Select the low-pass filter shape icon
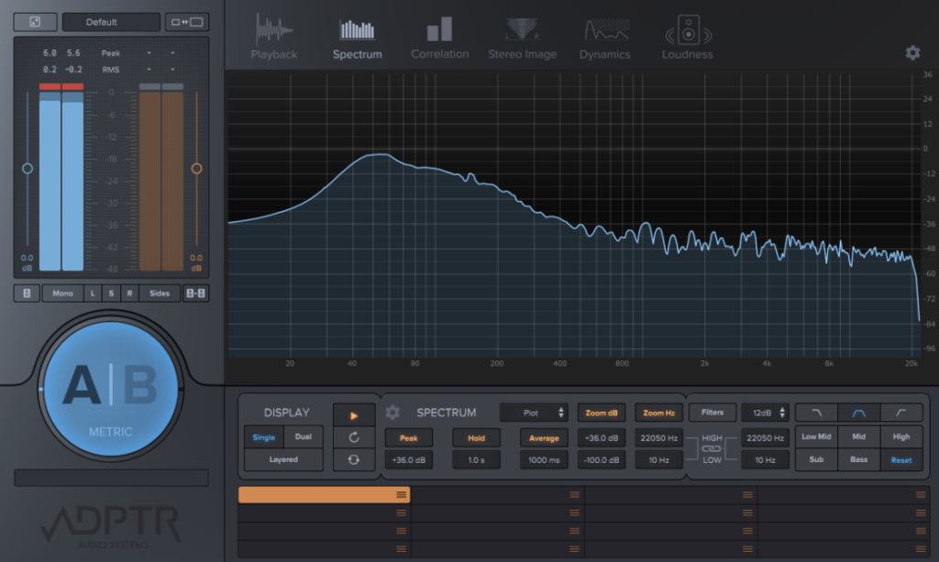The image size is (939, 562). (x=816, y=413)
